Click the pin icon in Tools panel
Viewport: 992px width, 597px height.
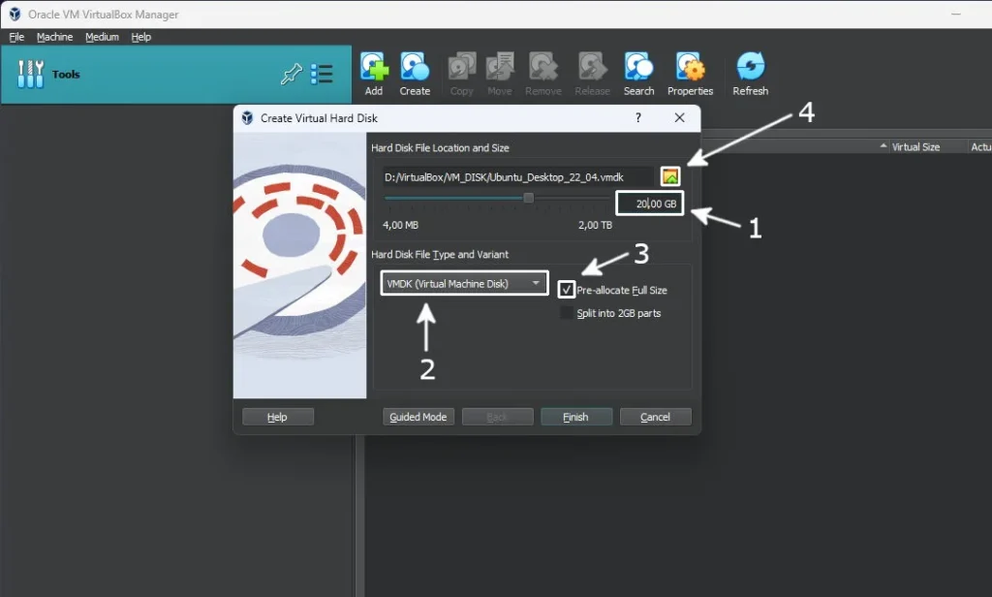coord(291,74)
